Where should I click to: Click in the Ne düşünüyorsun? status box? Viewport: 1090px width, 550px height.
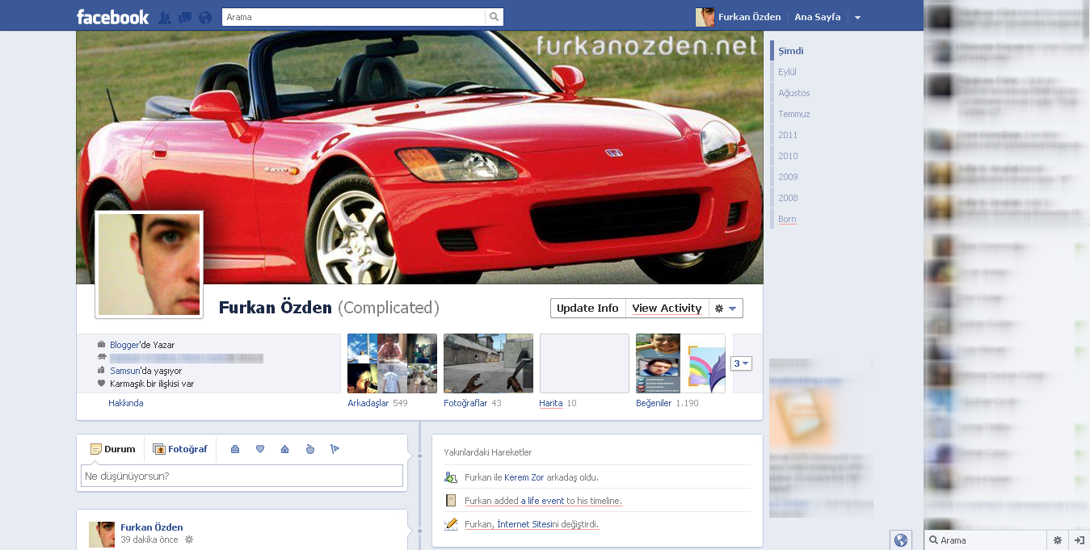(x=242, y=477)
